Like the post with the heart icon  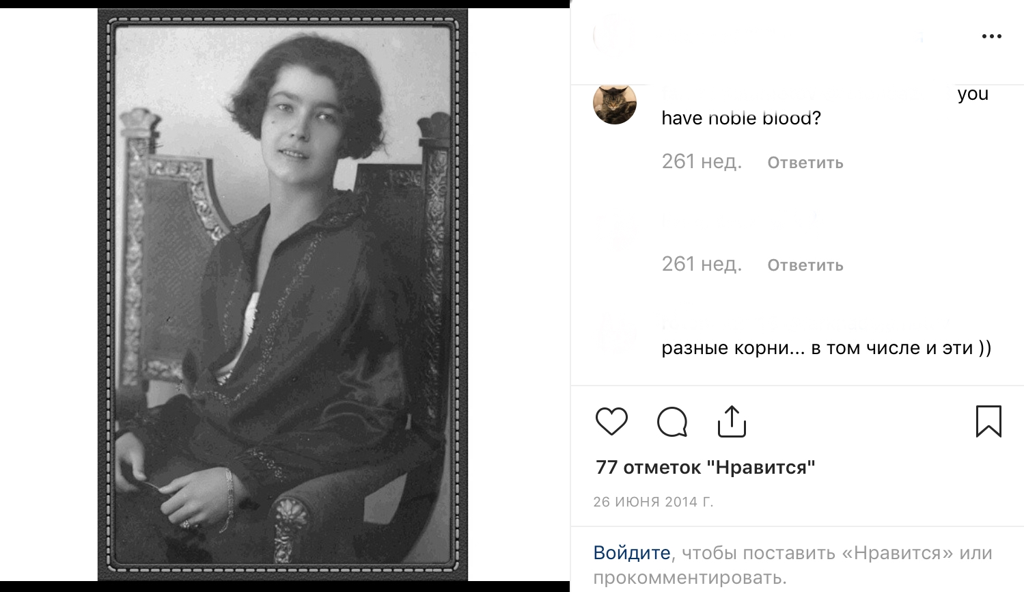coord(611,421)
